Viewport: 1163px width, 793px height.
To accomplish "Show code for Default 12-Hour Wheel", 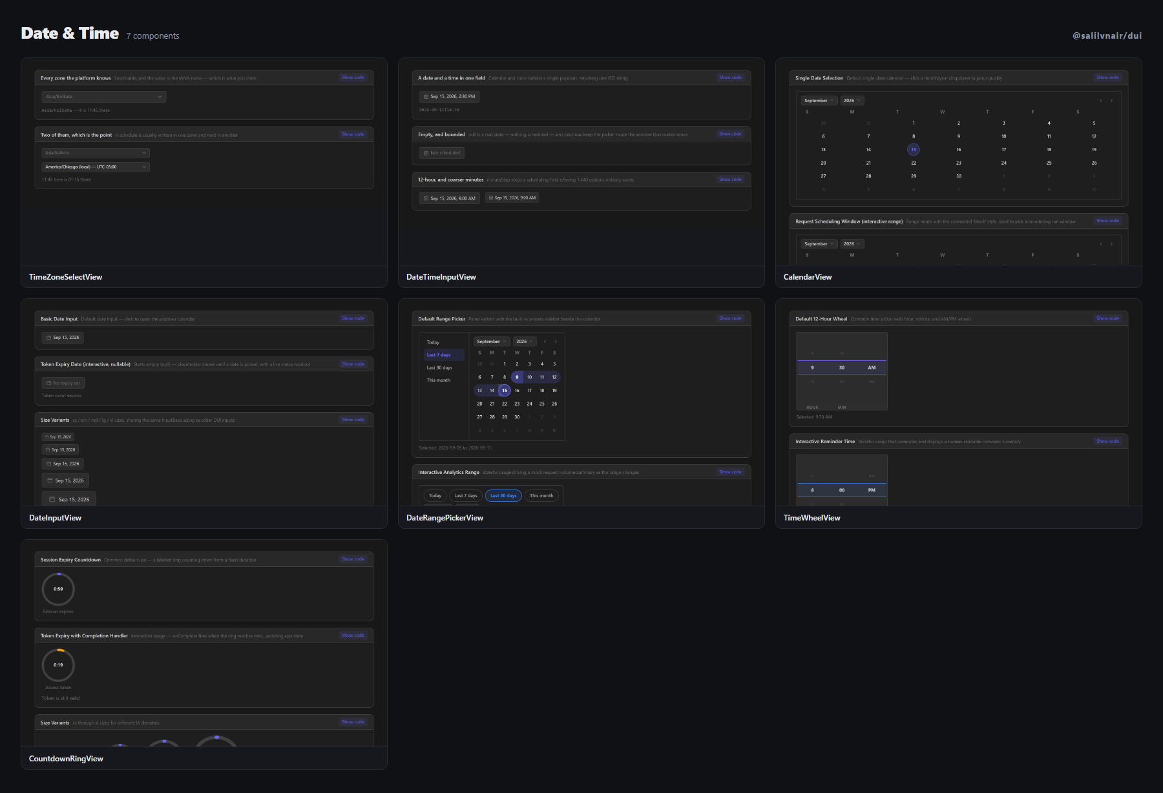I will pyautogui.click(x=1107, y=318).
